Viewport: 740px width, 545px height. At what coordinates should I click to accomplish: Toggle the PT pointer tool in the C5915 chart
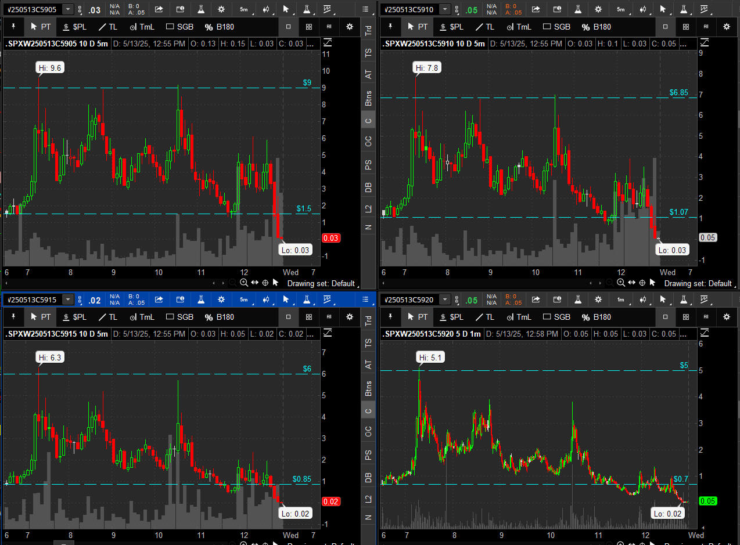tap(41, 317)
